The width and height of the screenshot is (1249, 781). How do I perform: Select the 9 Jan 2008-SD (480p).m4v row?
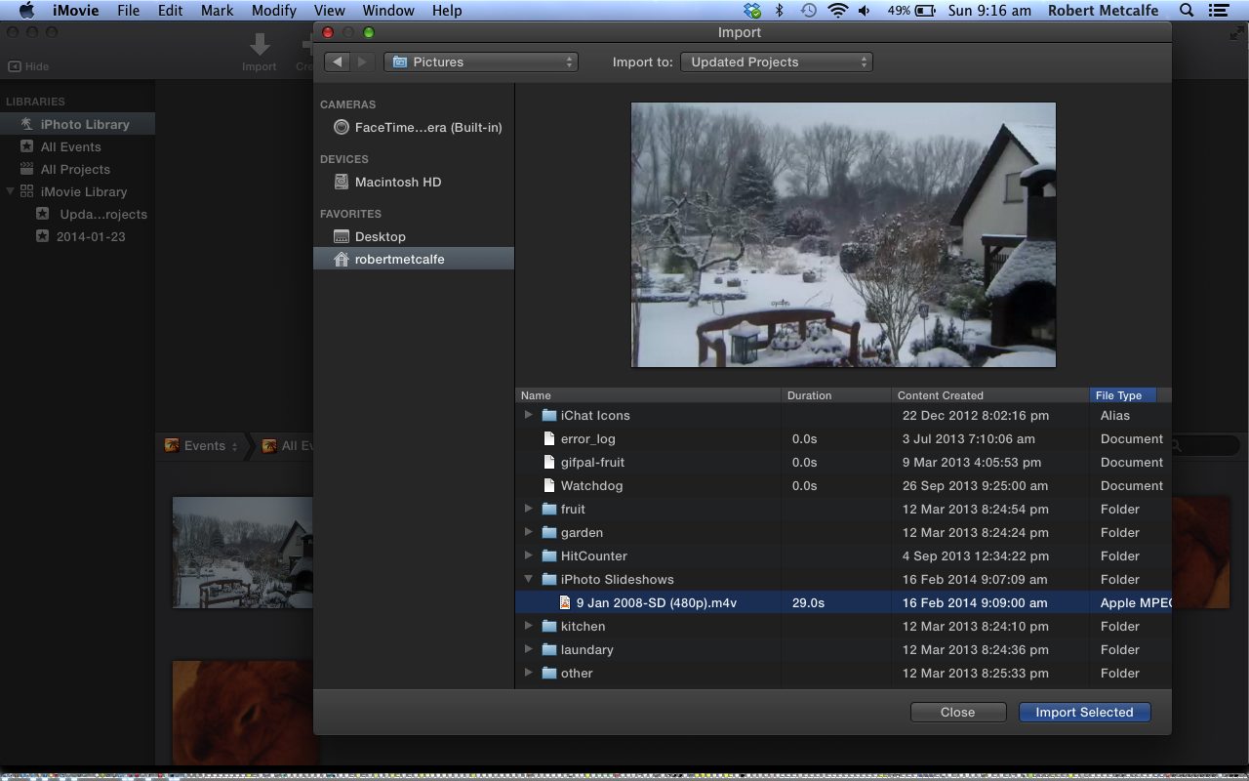click(x=843, y=602)
